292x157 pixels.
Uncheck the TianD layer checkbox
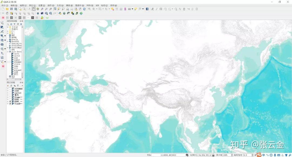(x=11, y=104)
